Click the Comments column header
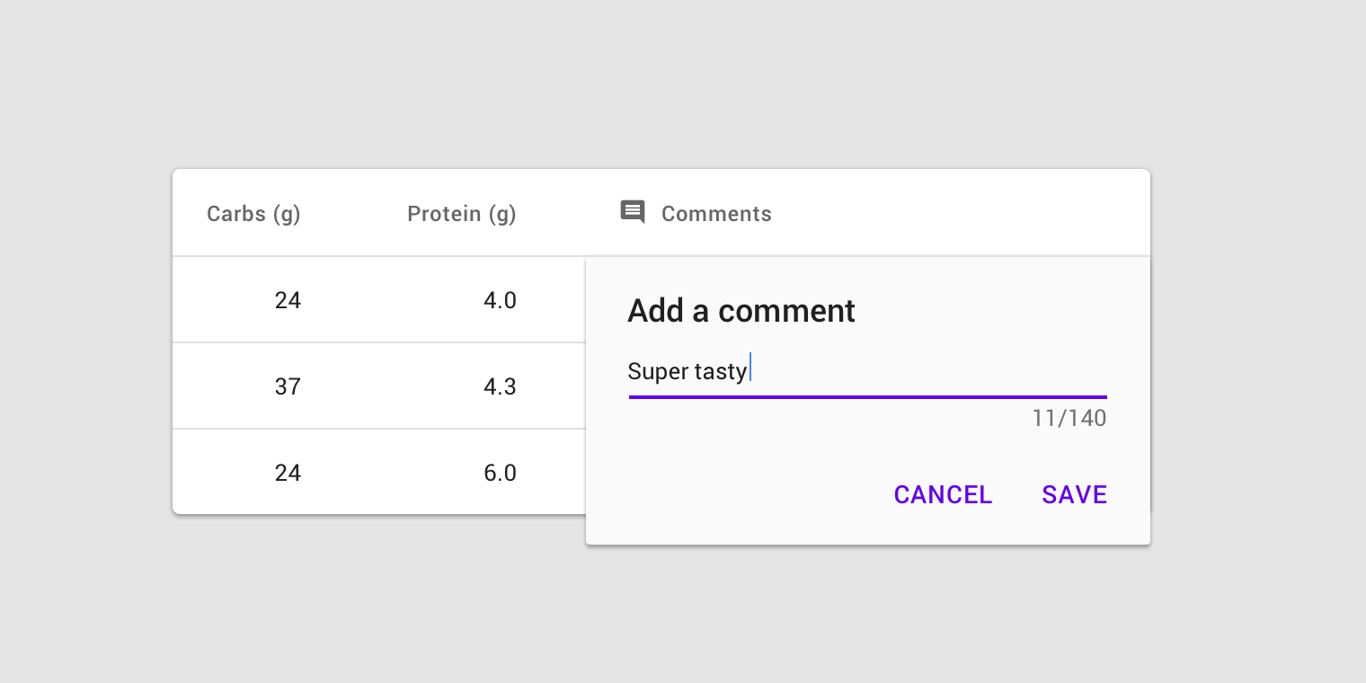Viewport: 1366px width, 683px height. point(716,214)
